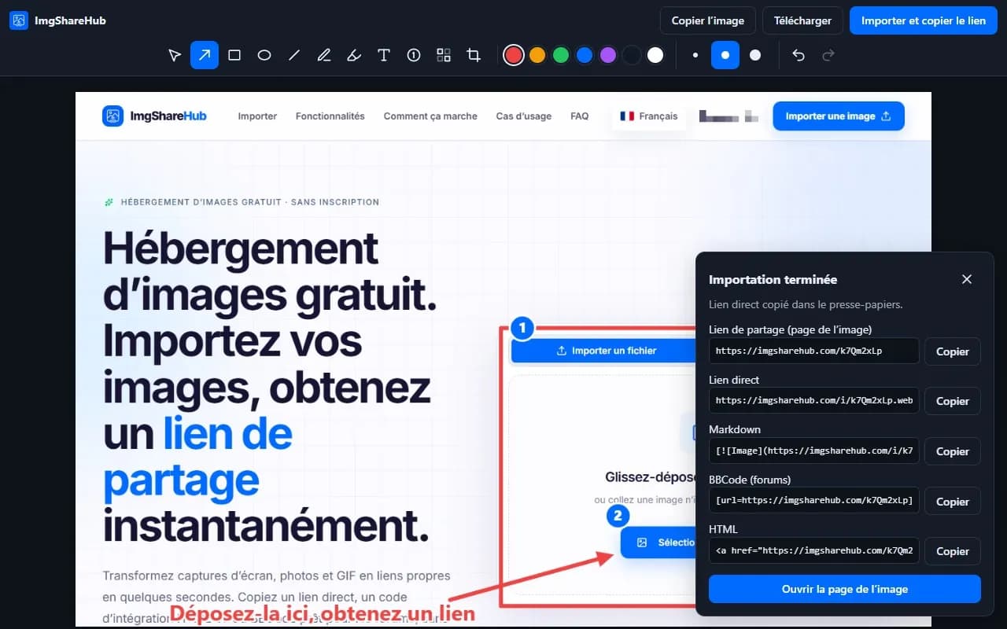The height and width of the screenshot is (629, 1007).
Task: Click Importer et copier le lien
Action: click(x=924, y=20)
